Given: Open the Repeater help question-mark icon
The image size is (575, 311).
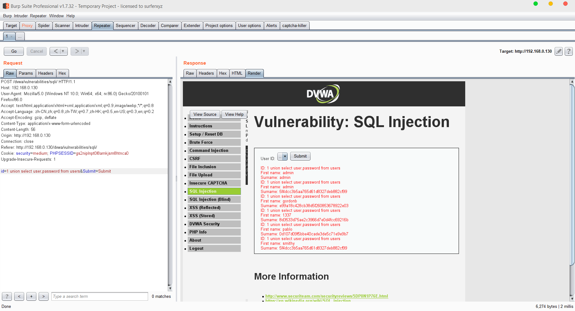Looking at the screenshot, I should click(x=569, y=51).
